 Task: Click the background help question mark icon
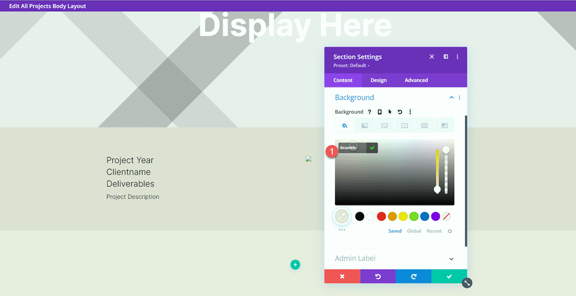pyautogui.click(x=370, y=112)
